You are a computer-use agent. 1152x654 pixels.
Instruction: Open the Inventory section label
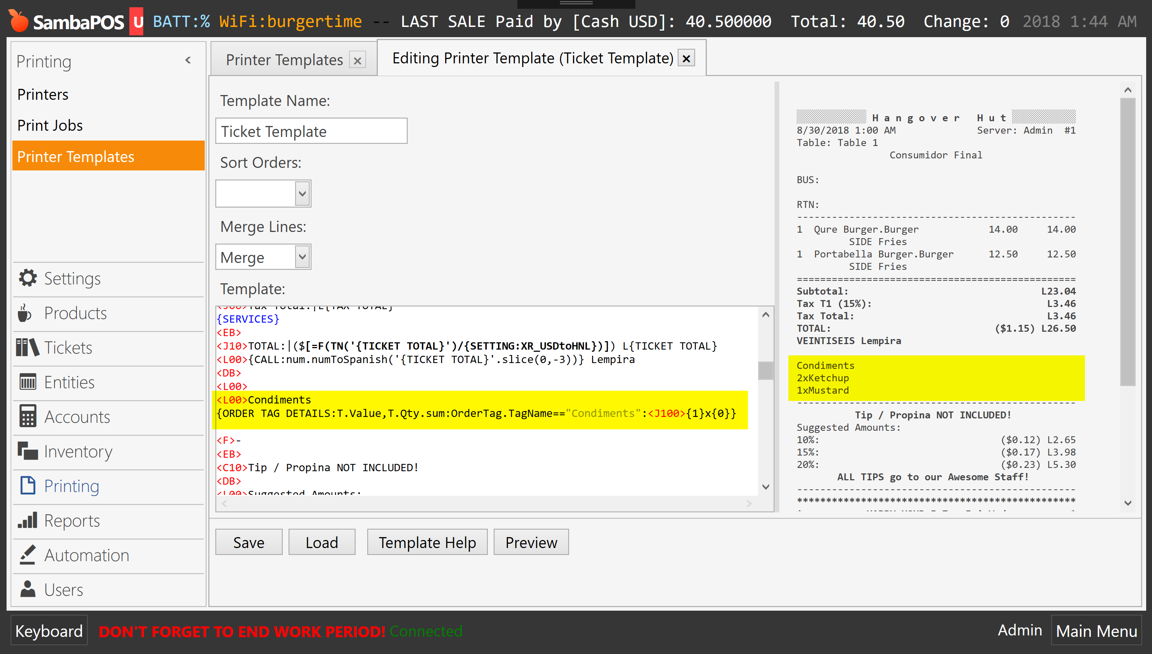(78, 452)
